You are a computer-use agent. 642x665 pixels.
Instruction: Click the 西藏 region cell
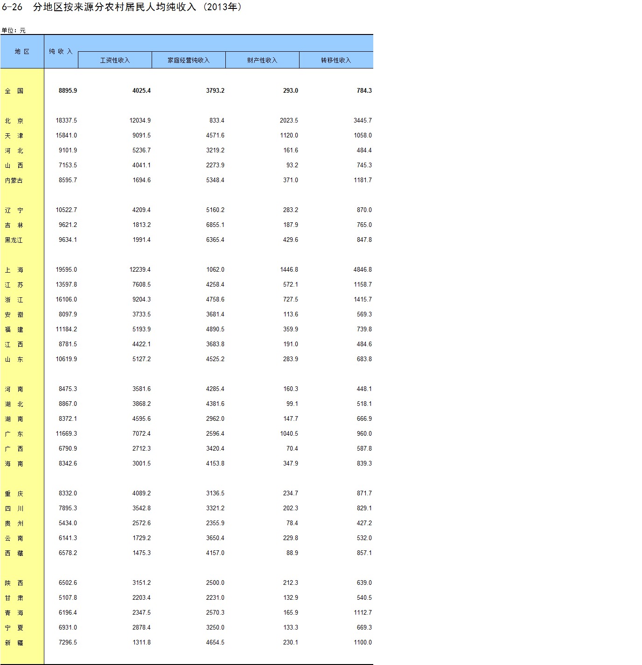click(14, 553)
